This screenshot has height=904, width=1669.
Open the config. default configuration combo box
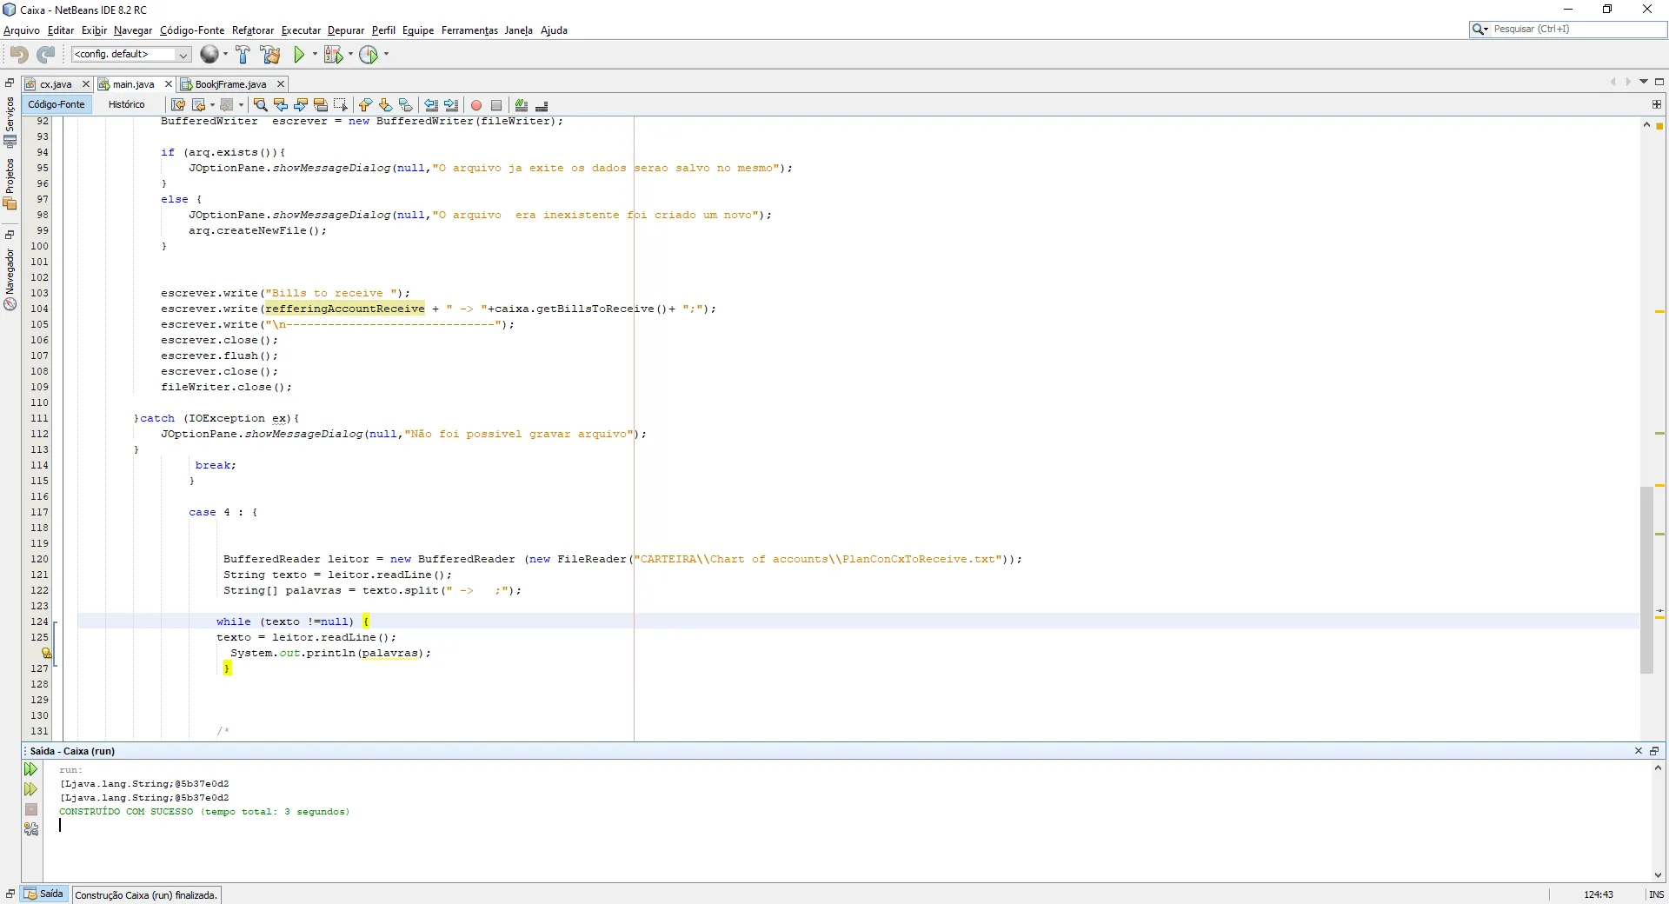coord(131,54)
